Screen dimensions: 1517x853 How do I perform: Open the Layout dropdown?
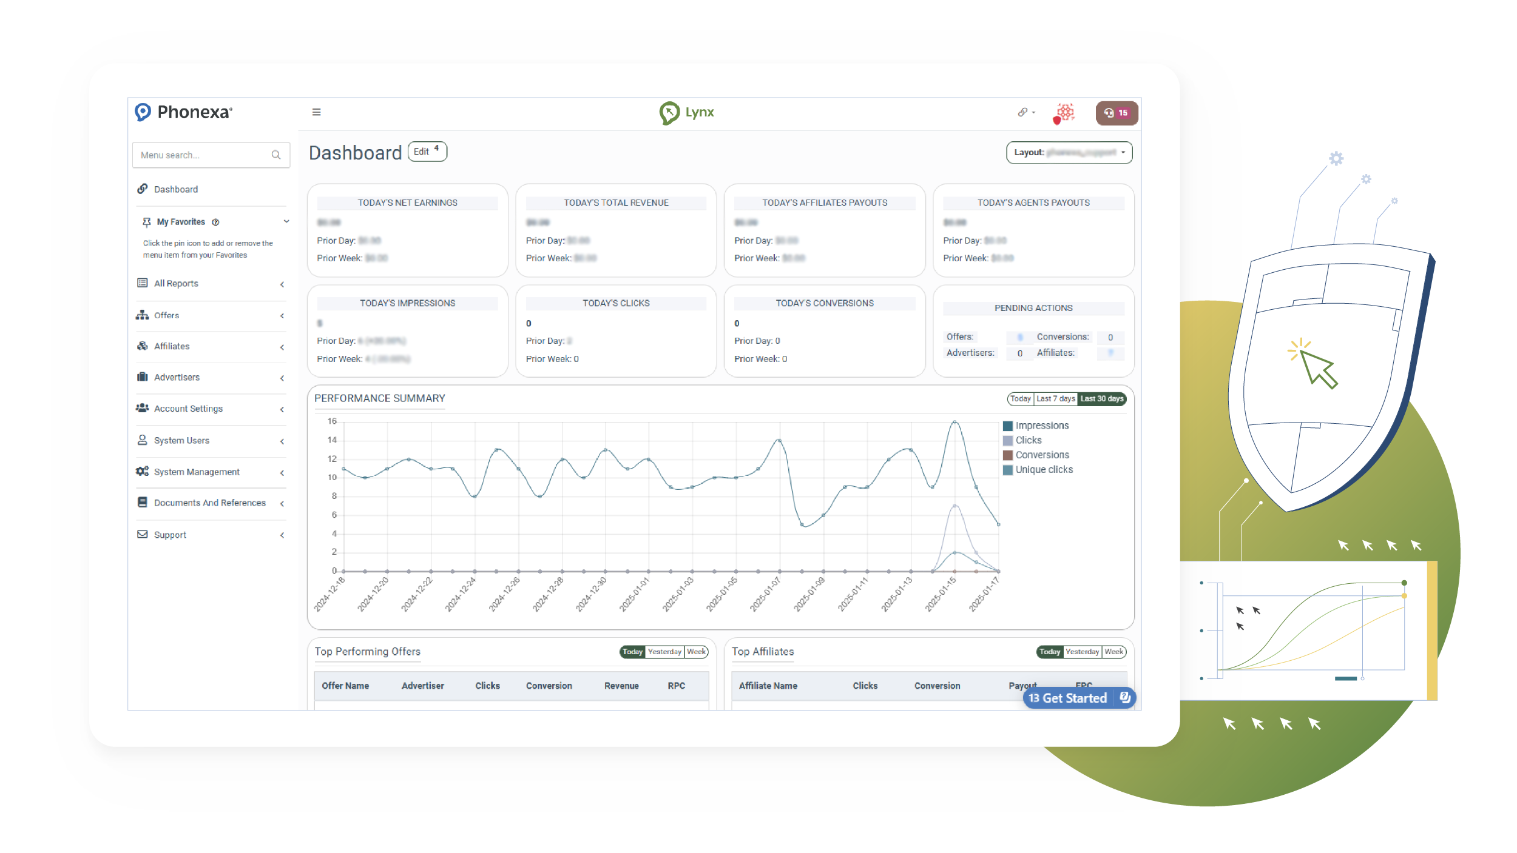click(x=1069, y=153)
